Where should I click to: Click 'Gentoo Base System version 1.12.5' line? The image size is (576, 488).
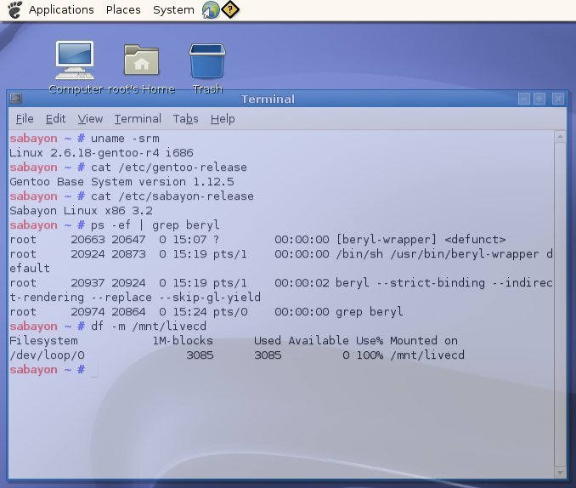(121, 182)
